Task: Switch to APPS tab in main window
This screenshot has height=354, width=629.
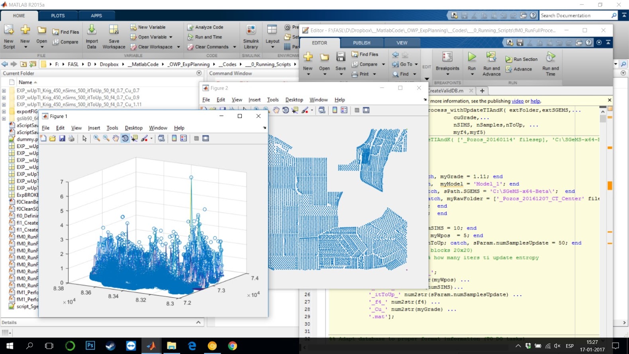Action: [96, 16]
